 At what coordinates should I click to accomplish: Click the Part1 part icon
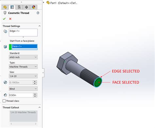tap(48, 3)
